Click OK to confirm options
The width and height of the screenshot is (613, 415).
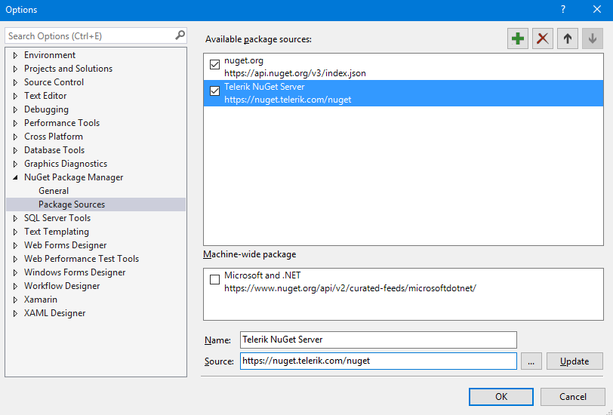pyautogui.click(x=501, y=397)
